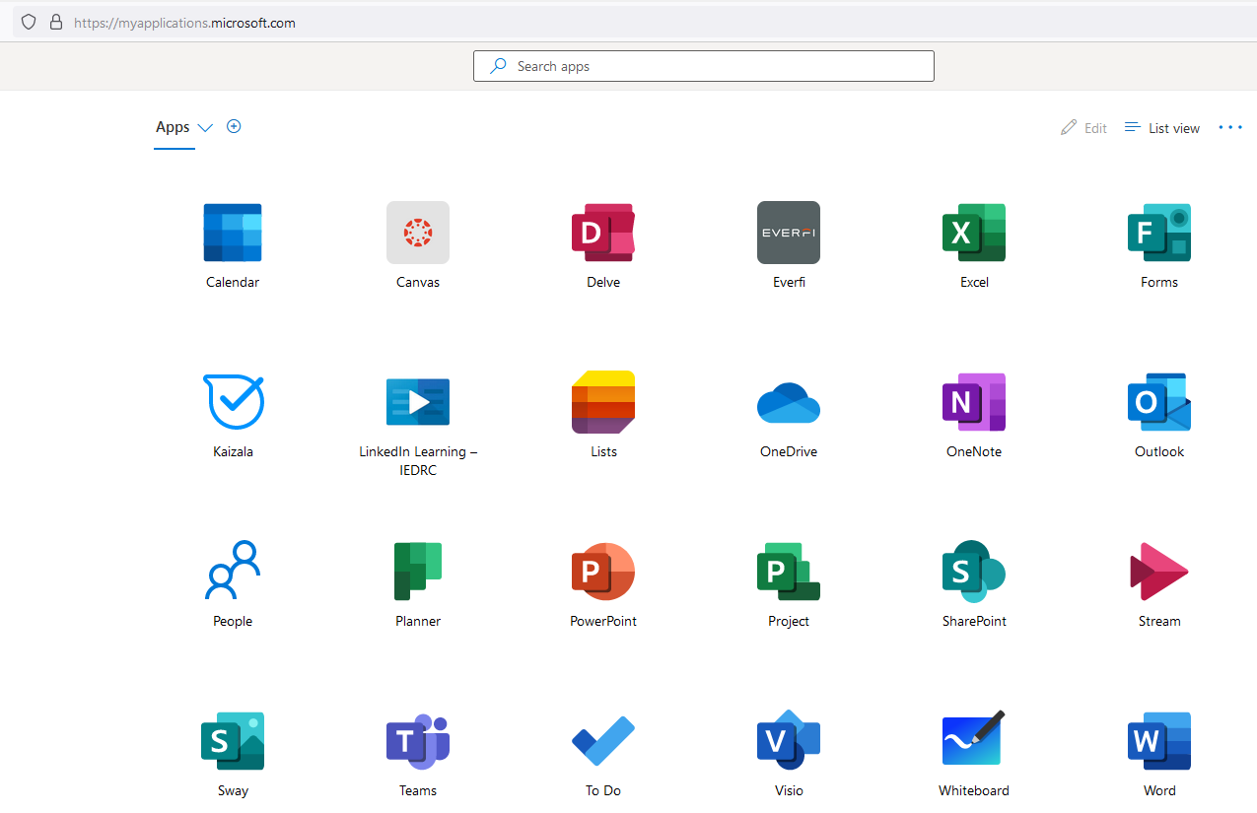This screenshot has width=1257, height=813.
Task: Open the Sway app icon
Action: coord(233,741)
